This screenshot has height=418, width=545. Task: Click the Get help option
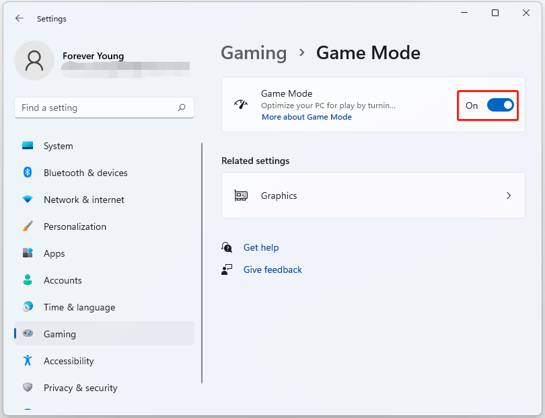coord(261,247)
